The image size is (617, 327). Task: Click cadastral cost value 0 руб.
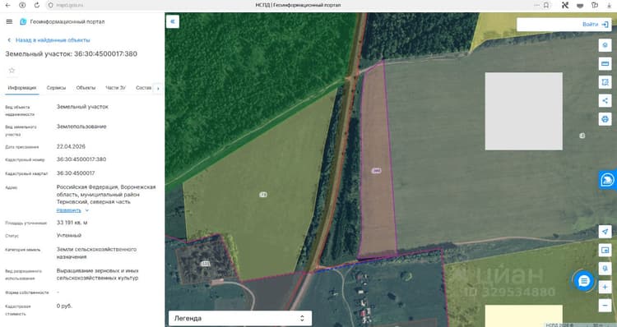[x=64, y=306]
